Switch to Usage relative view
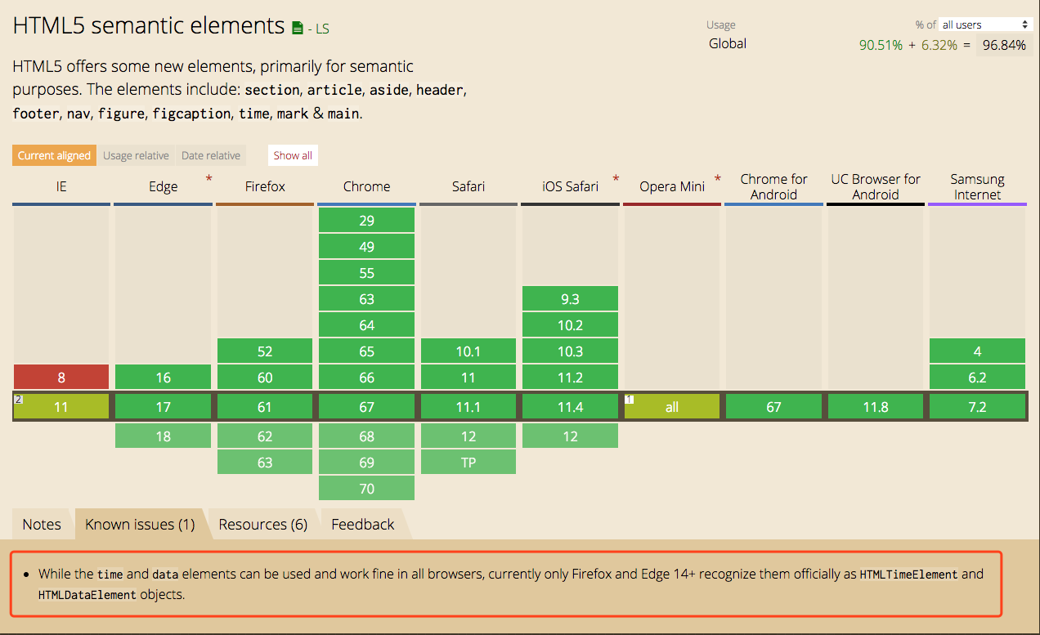Viewport: 1040px width, 635px height. click(x=136, y=155)
